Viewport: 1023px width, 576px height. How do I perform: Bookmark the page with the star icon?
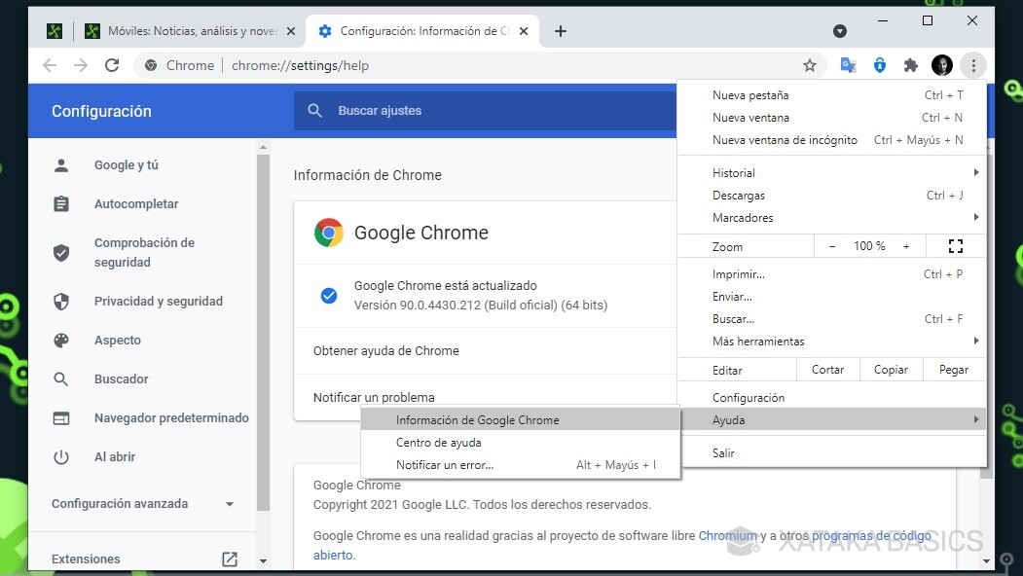point(810,64)
